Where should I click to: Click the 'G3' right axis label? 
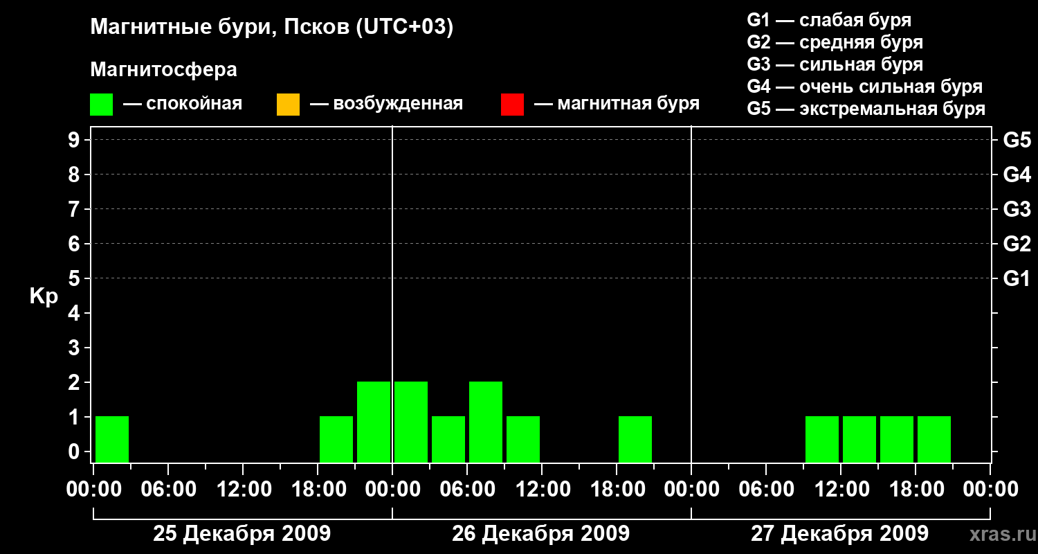pyautogui.click(x=1017, y=209)
